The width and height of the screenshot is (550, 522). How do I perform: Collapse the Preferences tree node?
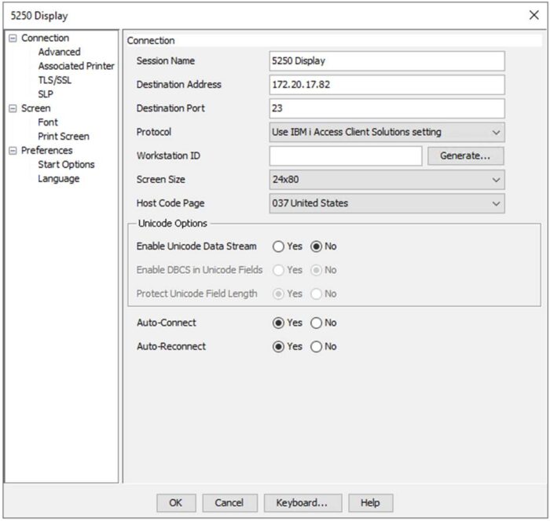pyautogui.click(x=13, y=151)
